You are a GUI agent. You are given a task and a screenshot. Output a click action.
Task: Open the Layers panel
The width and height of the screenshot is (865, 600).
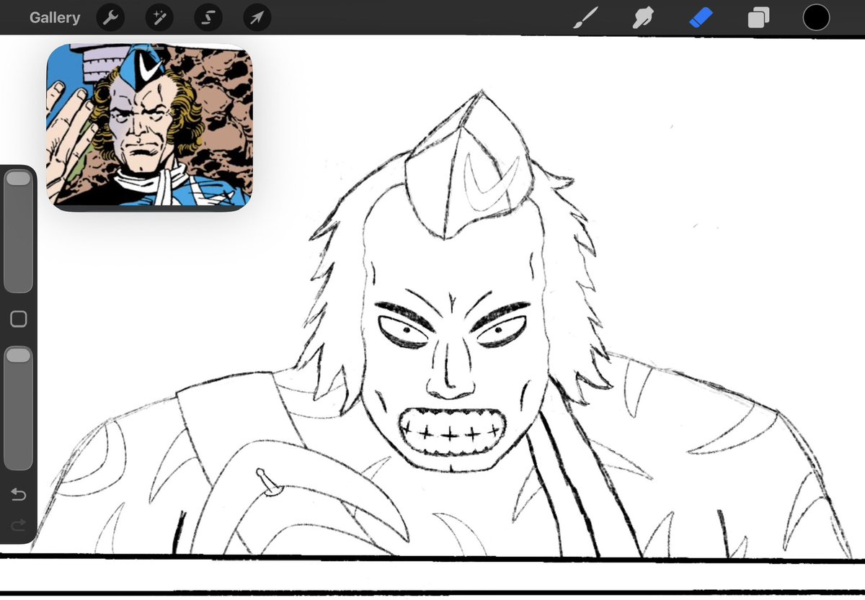tap(758, 18)
